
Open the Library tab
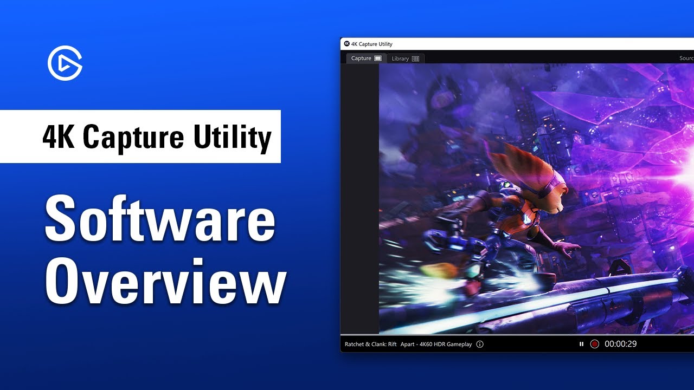coord(405,58)
